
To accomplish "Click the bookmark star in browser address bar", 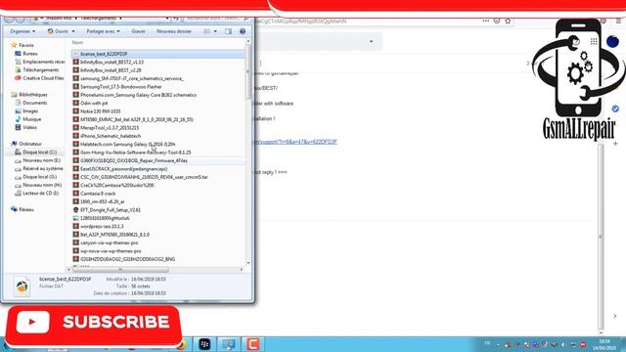I will (508, 21).
